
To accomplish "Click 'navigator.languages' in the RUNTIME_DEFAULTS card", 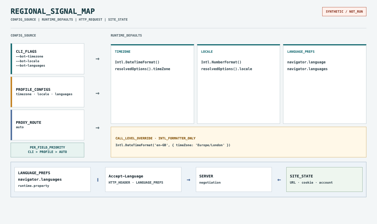I will click(307, 69).
